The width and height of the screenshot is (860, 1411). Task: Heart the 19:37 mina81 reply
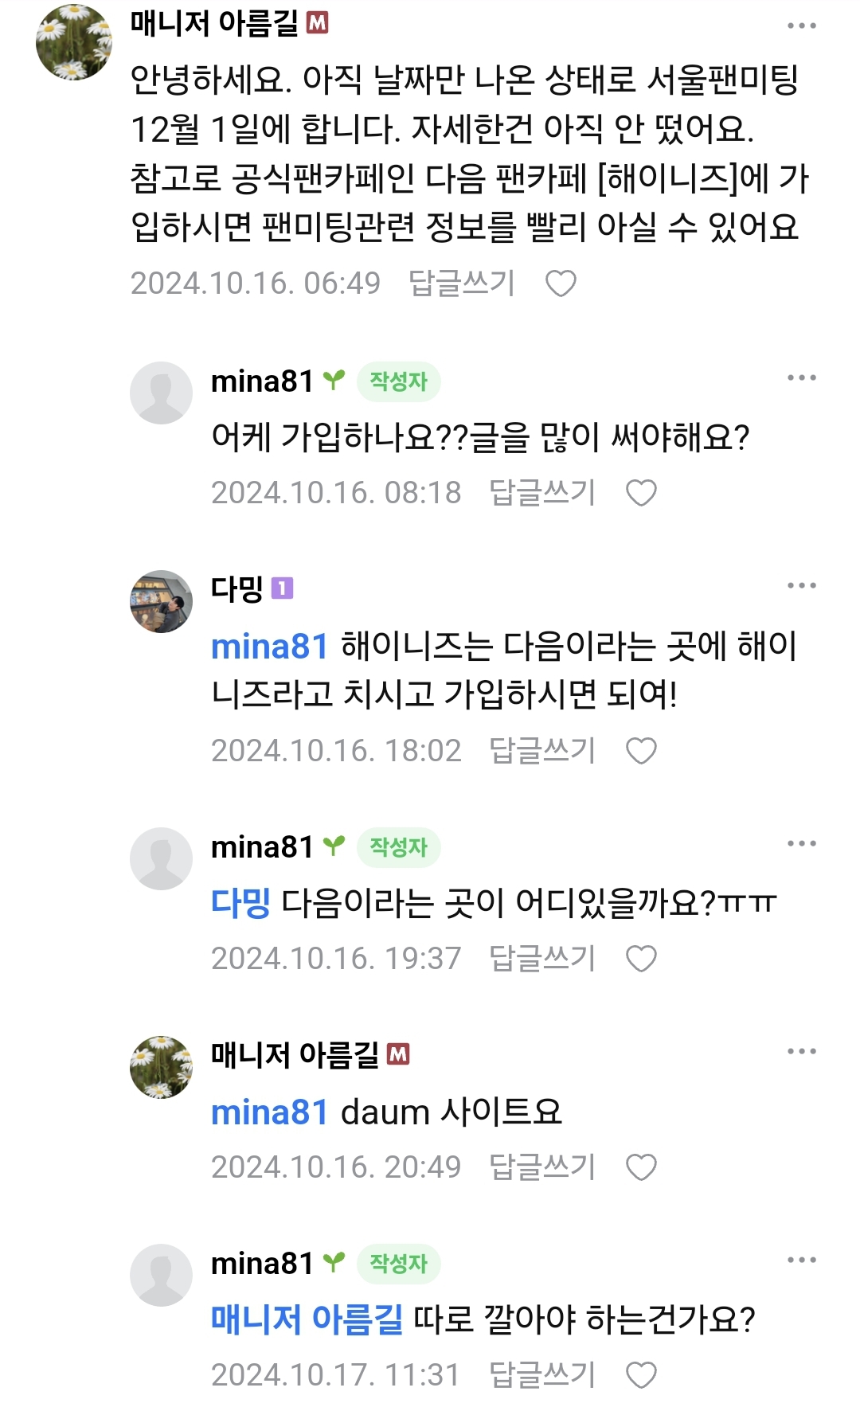[641, 959]
